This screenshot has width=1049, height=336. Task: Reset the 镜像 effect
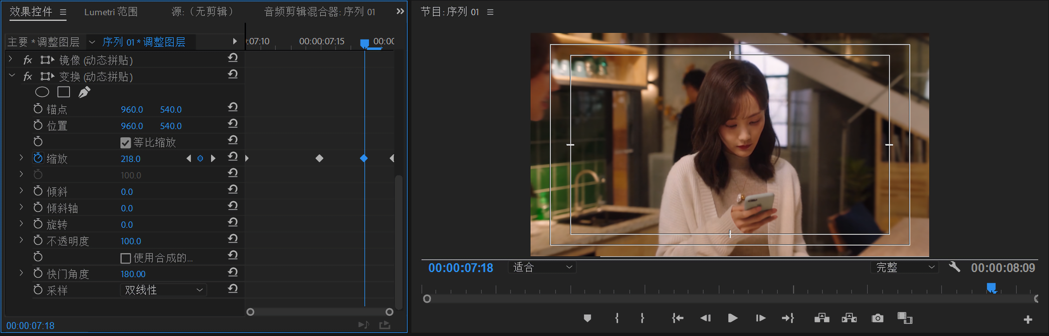[233, 58]
